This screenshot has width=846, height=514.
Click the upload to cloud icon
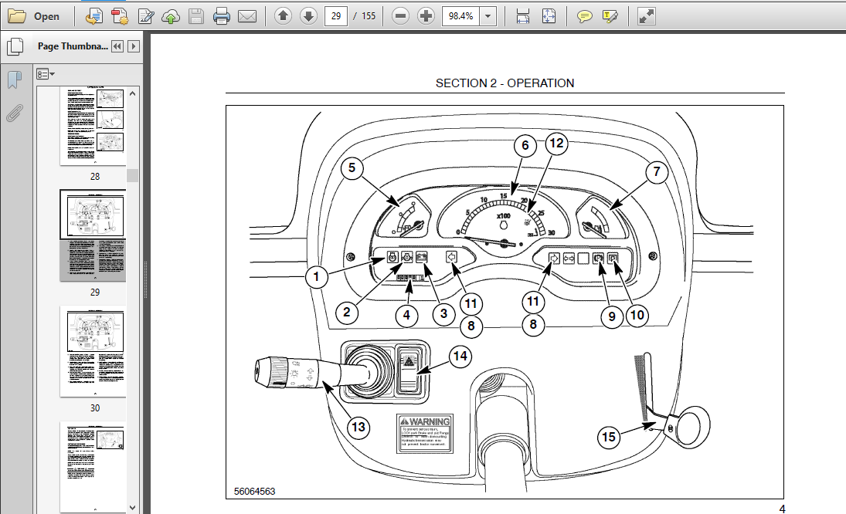(171, 16)
